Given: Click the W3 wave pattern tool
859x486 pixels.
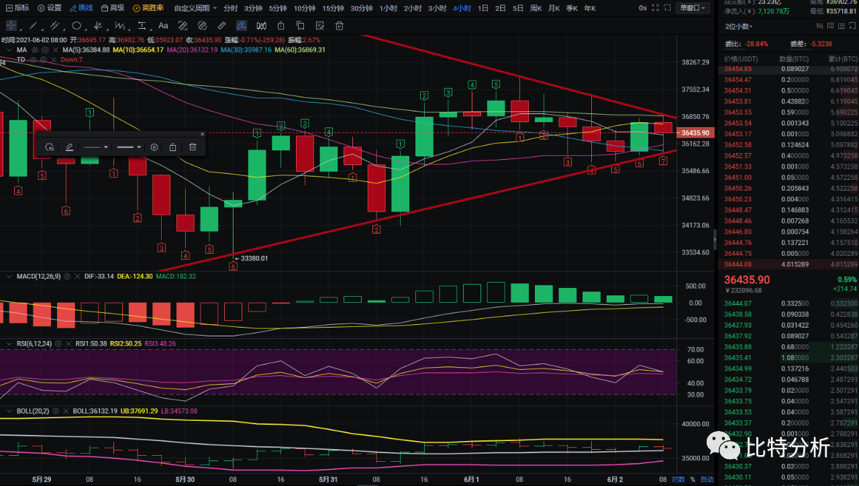Looking at the screenshot, I should point(120,26).
